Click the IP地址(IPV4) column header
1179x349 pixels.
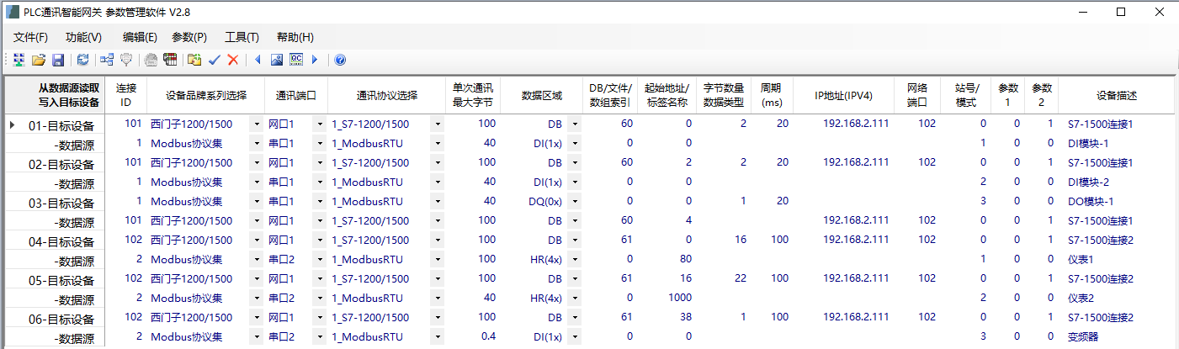[x=843, y=95]
